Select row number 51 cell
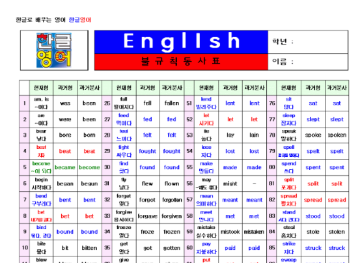Image resolution: width=360 pixels, height=263 pixels. (x=189, y=104)
